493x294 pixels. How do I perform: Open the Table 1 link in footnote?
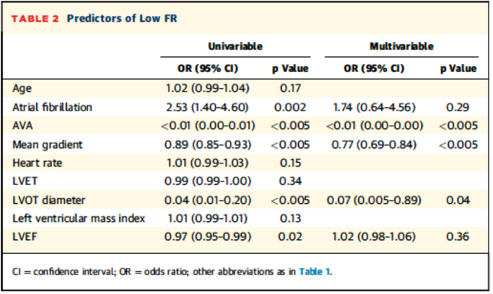[x=315, y=272]
